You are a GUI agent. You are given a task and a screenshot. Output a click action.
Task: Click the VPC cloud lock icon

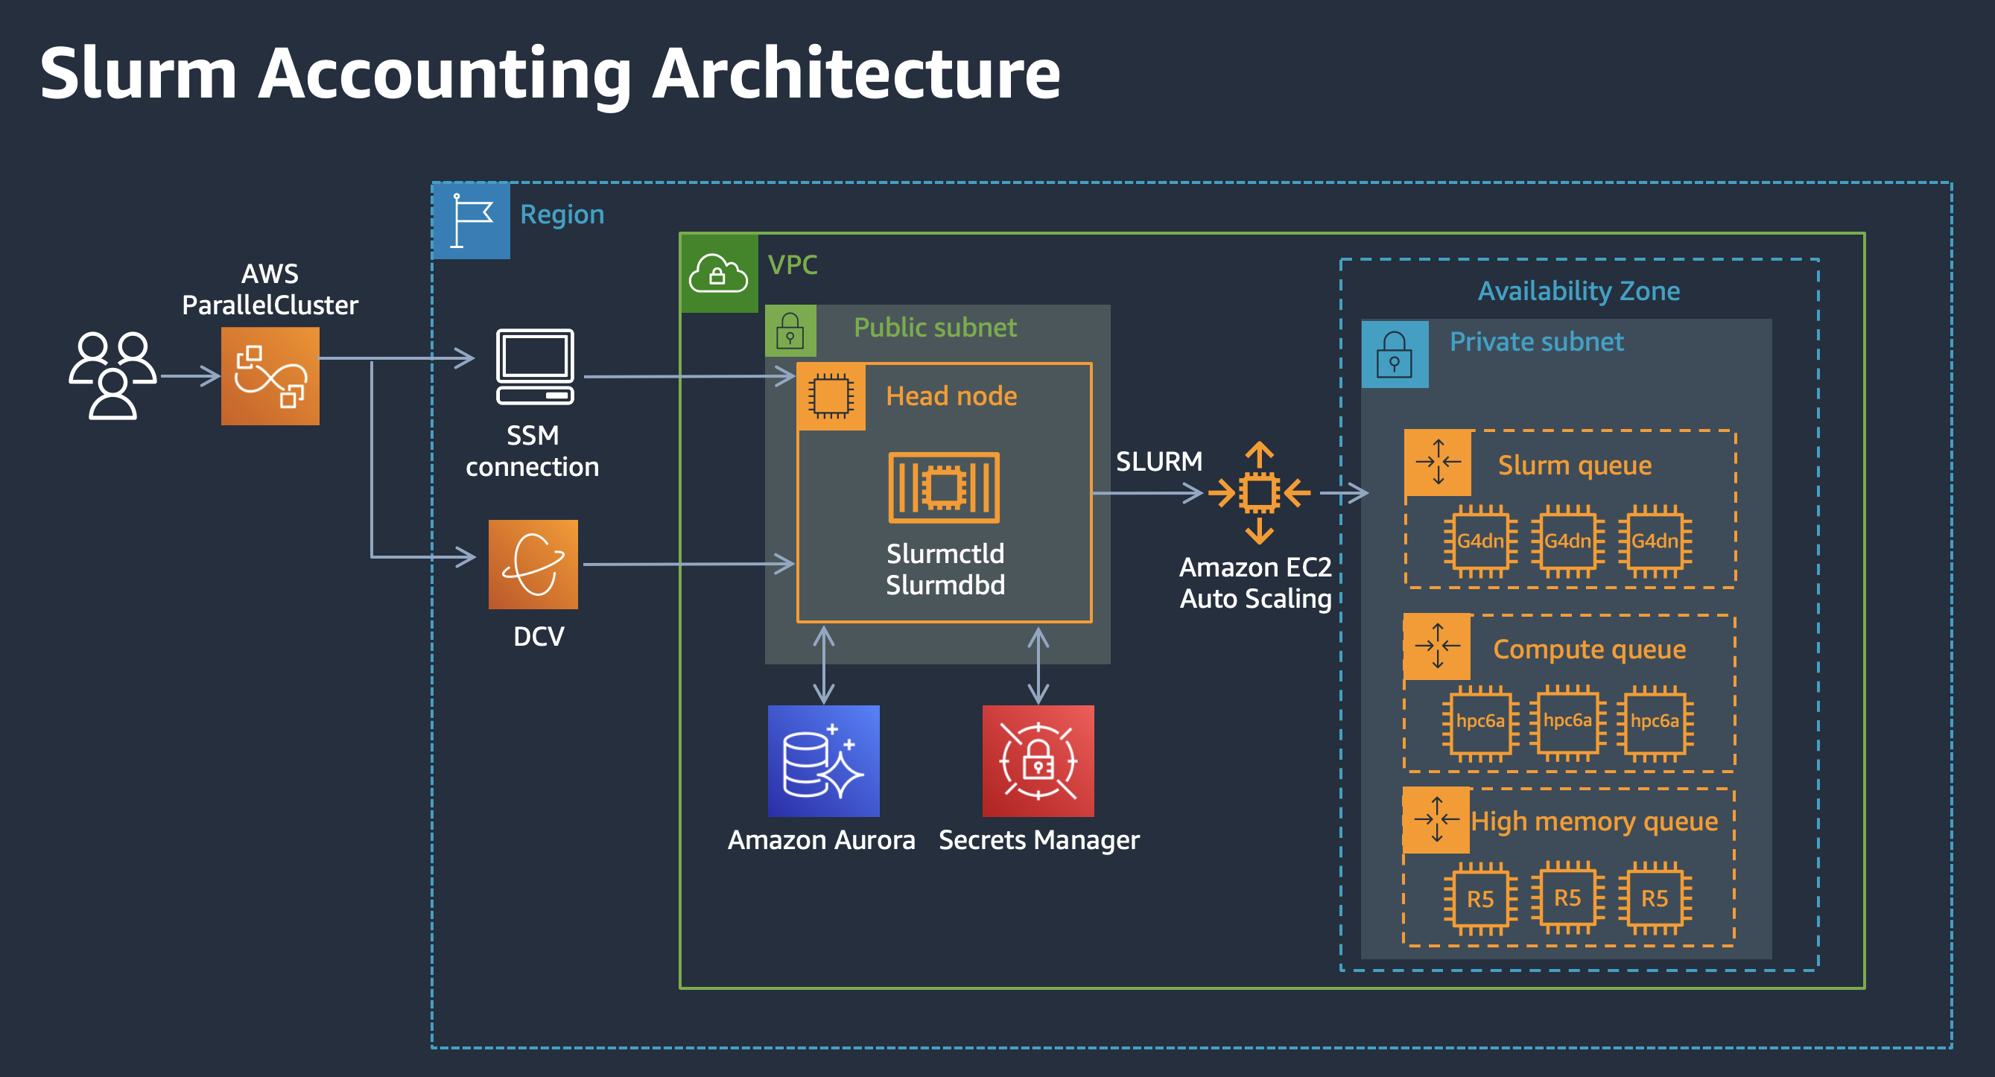click(x=719, y=273)
